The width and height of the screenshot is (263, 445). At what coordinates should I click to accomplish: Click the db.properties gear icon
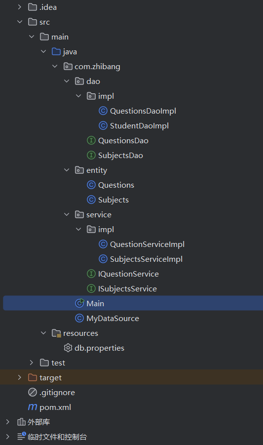tap(68, 348)
